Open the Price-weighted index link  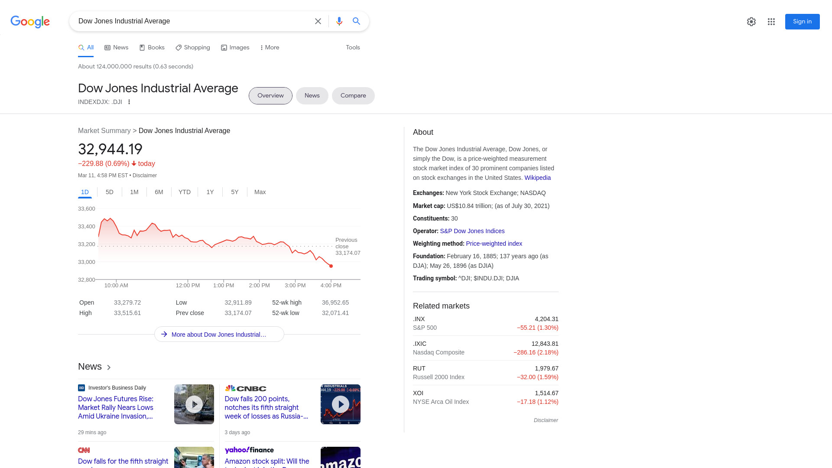click(494, 244)
